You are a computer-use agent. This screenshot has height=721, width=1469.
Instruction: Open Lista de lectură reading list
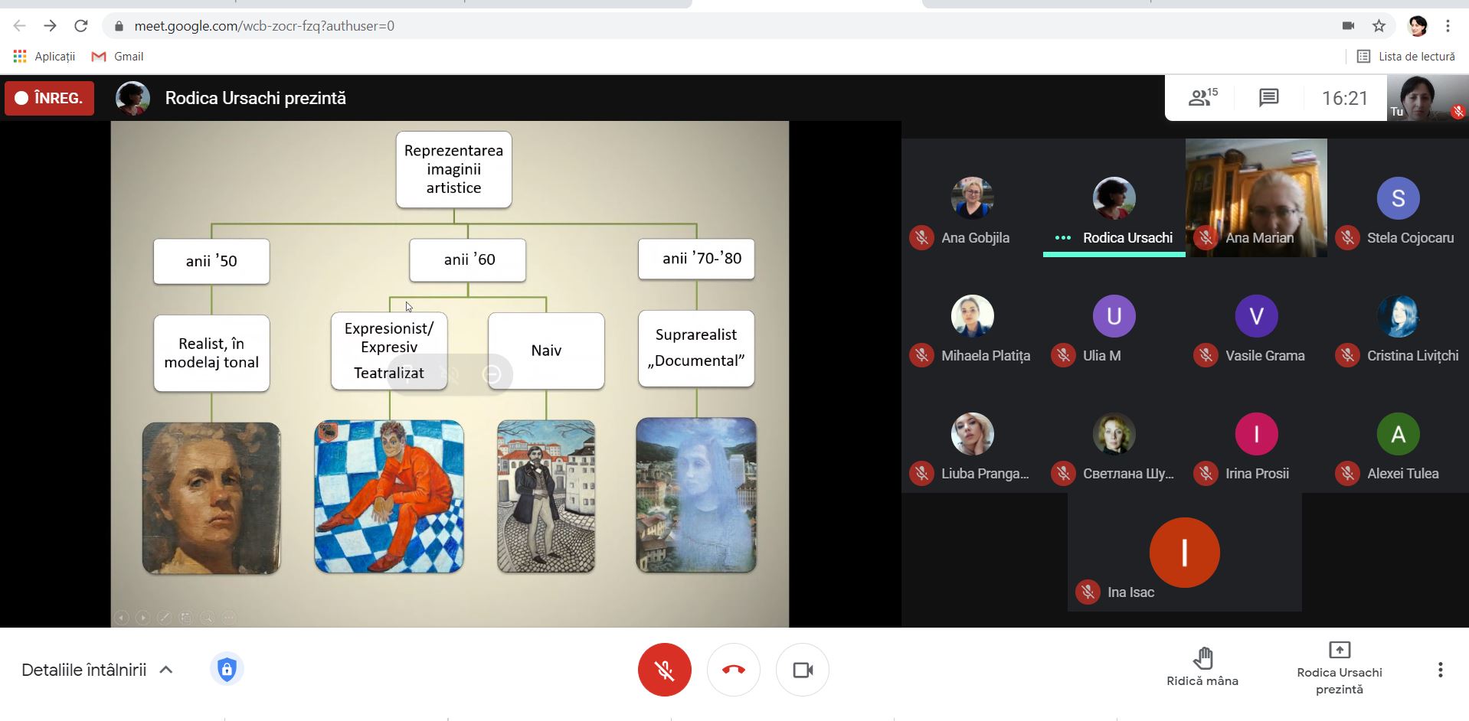[1405, 57]
